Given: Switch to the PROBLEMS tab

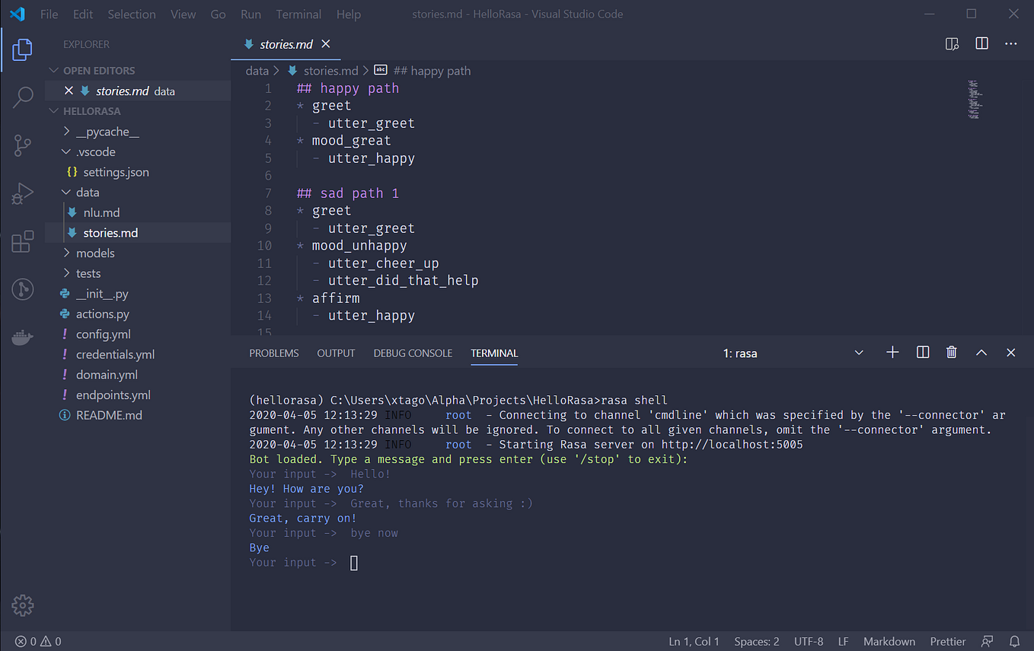Looking at the screenshot, I should (x=273, y=353).
